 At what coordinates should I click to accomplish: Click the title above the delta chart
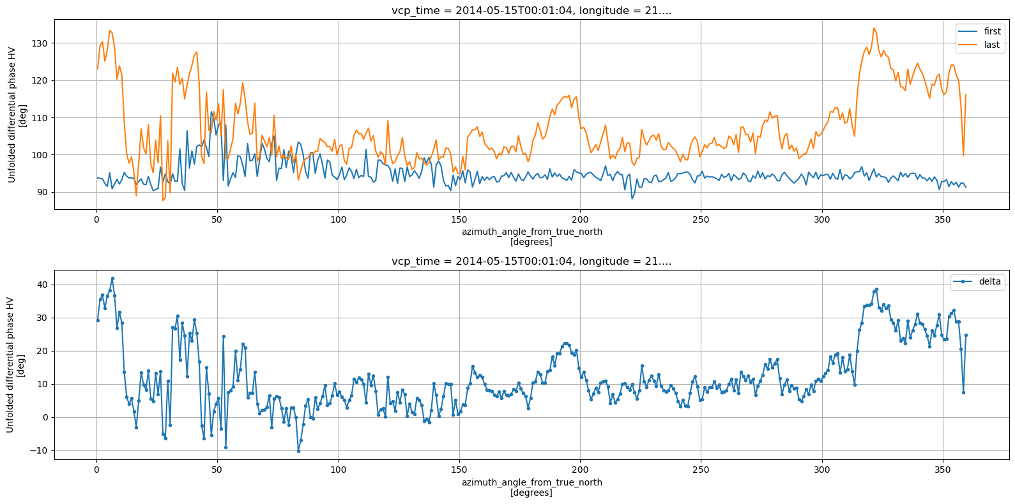(x=531, y=261)
